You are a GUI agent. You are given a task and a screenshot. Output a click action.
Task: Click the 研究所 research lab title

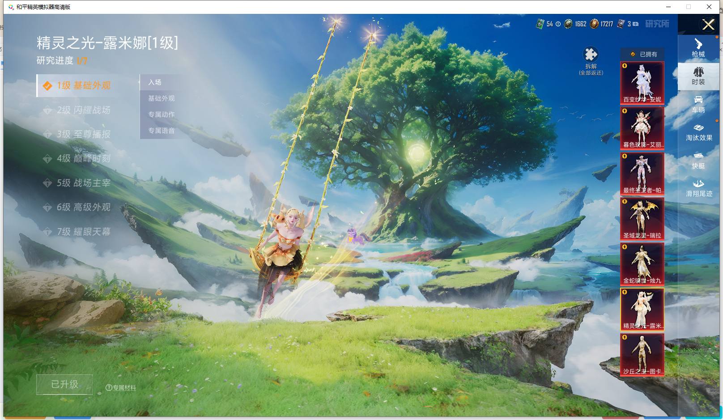pos(657,24)
